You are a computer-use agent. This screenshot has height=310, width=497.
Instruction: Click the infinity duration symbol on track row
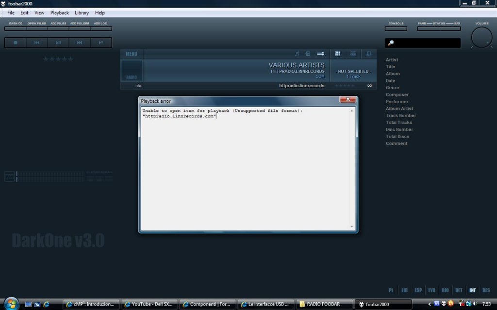(369, 86)
